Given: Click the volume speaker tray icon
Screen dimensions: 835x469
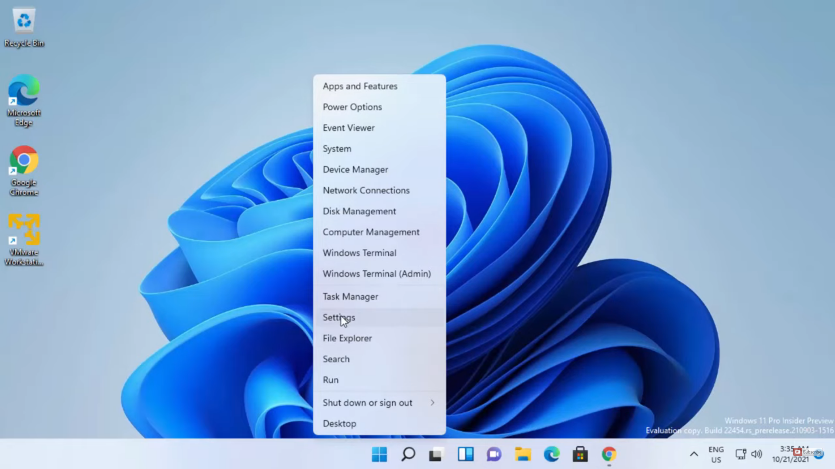Looking at the screenshot, I should pyautogui.click(x=757, y=454).
